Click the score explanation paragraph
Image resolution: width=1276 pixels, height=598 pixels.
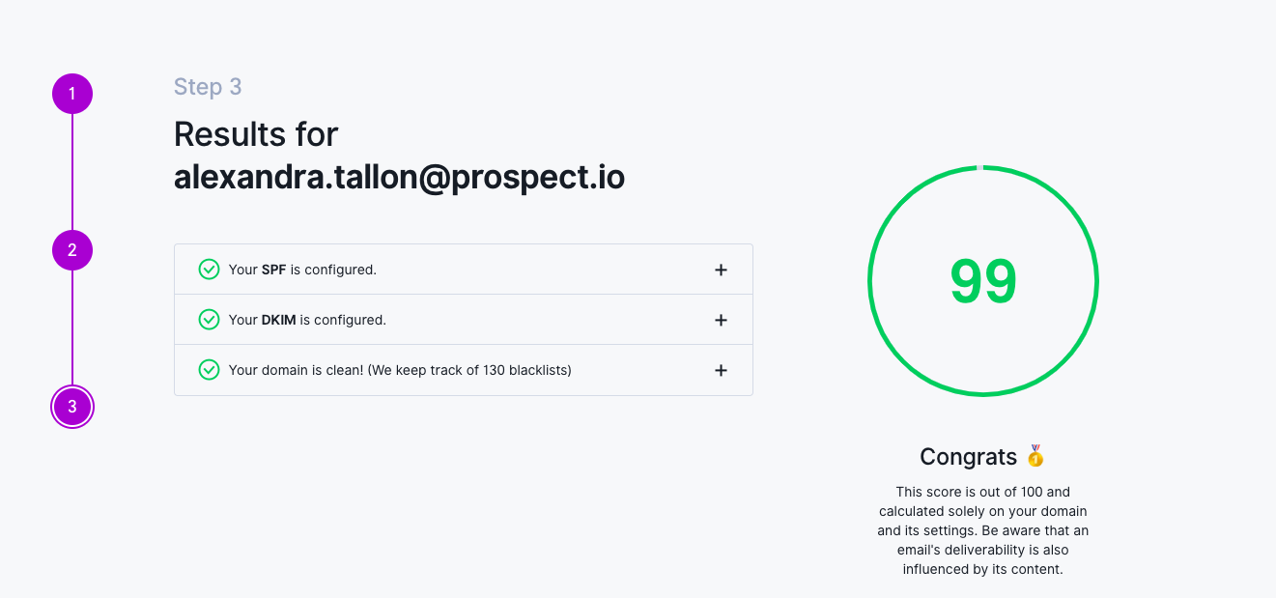pyautogui.click(x=983, y=530)
